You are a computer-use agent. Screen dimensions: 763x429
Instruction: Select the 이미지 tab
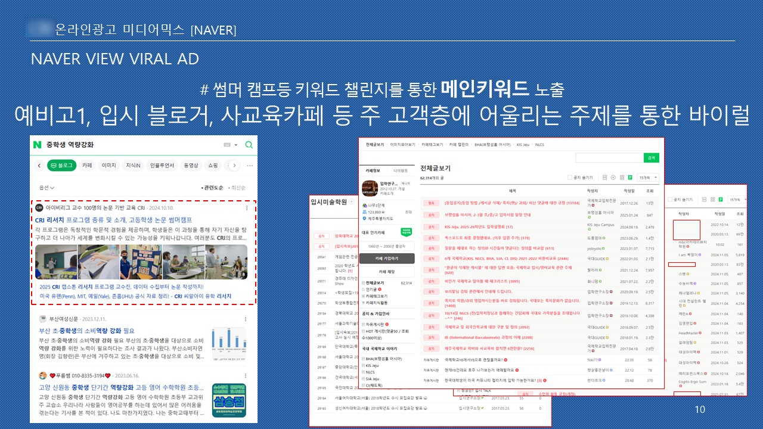108,165
